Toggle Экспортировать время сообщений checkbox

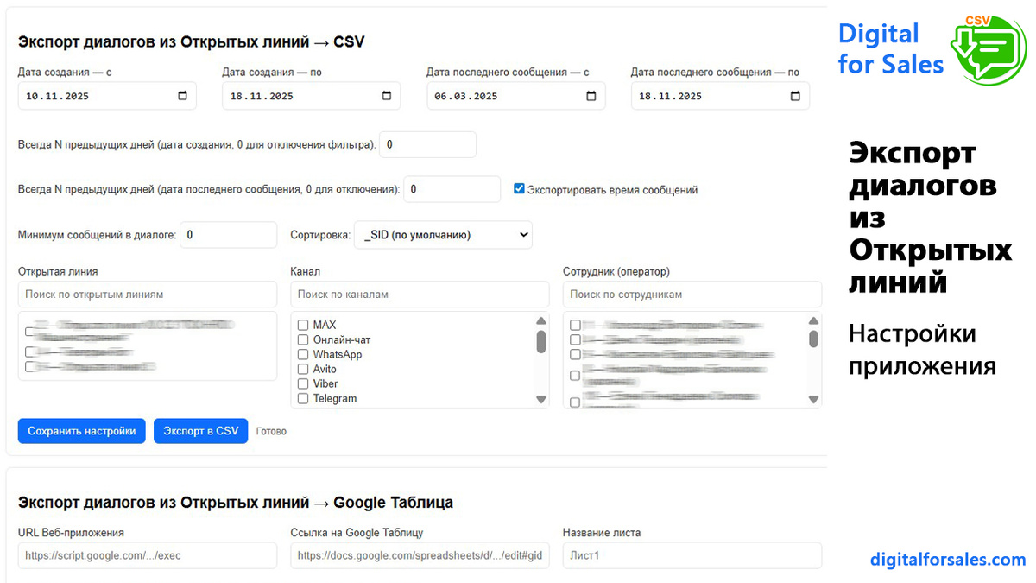[x=519, y=188]
